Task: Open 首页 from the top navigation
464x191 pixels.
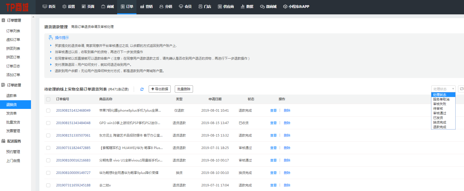Action: point(49,7)
